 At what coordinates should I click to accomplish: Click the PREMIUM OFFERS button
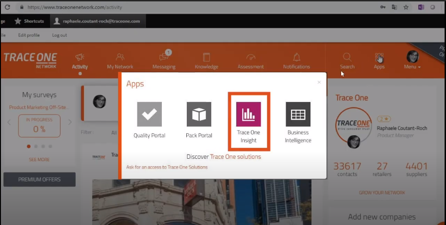click(x=40, y=179)
